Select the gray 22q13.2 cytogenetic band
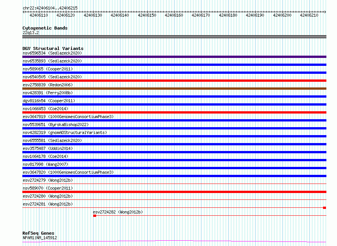This screenshot has height=246, width=337. (x=174, y=37)
